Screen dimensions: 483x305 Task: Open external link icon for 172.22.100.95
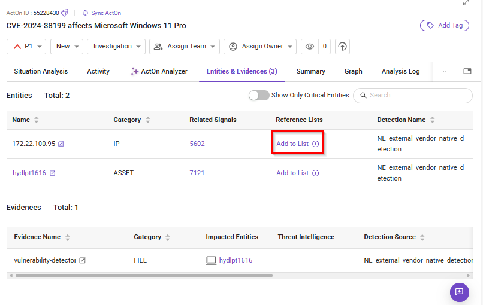pyautogui.click(x=61, y=144)
